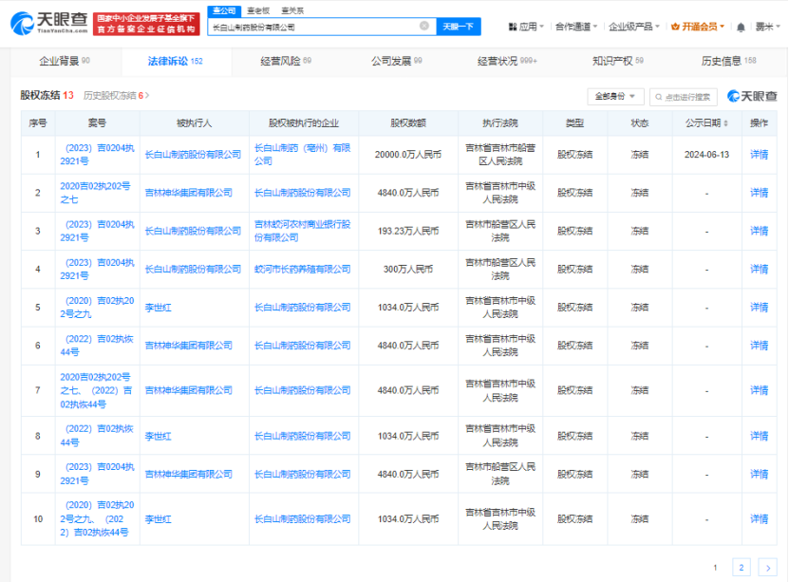789x582 pixels.
Task: Expand the 合作通道 dropdown
Action: pyautogui.click(x=573, y=26)
